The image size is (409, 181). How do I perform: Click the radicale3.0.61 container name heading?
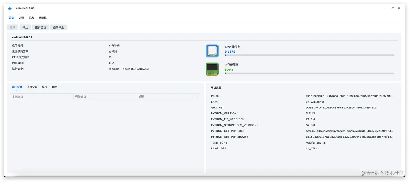click(22, 37)
